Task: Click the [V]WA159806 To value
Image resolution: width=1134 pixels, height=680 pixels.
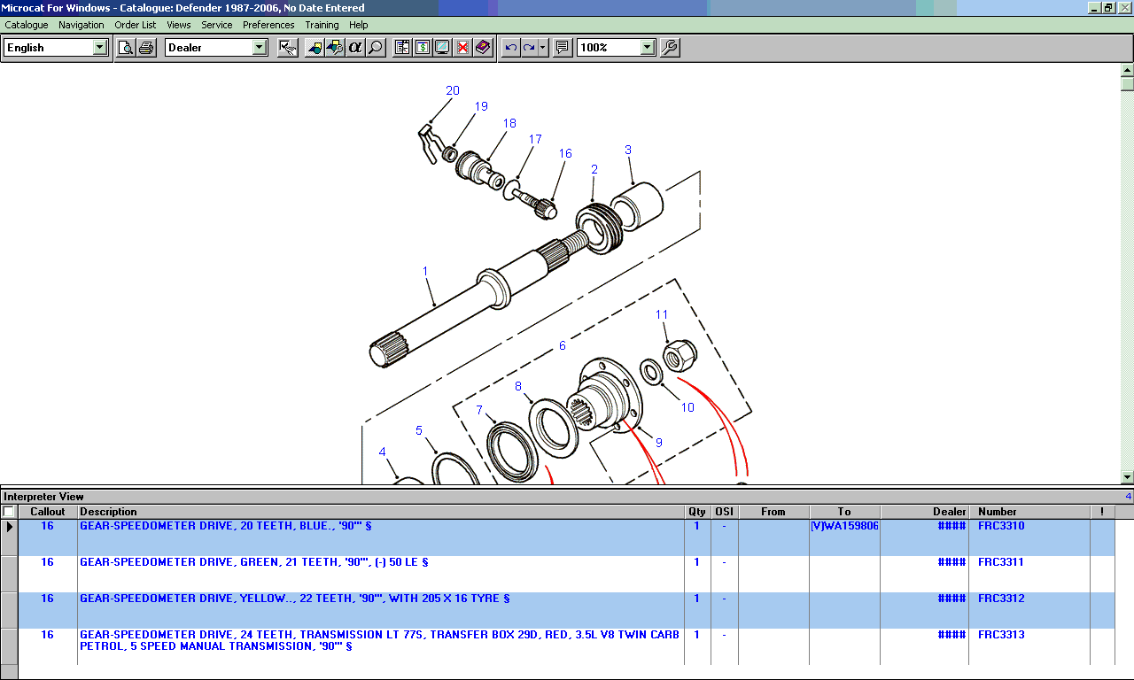Action: click(x=844, y=526)
